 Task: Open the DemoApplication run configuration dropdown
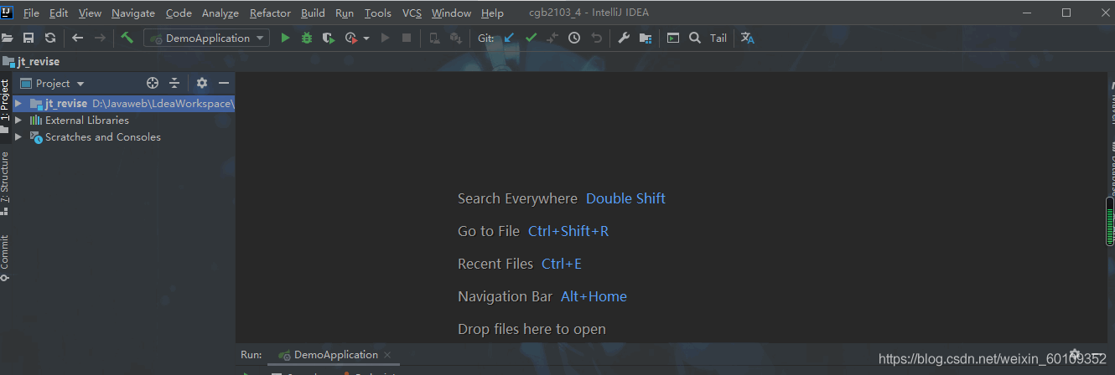coord(206,38)
